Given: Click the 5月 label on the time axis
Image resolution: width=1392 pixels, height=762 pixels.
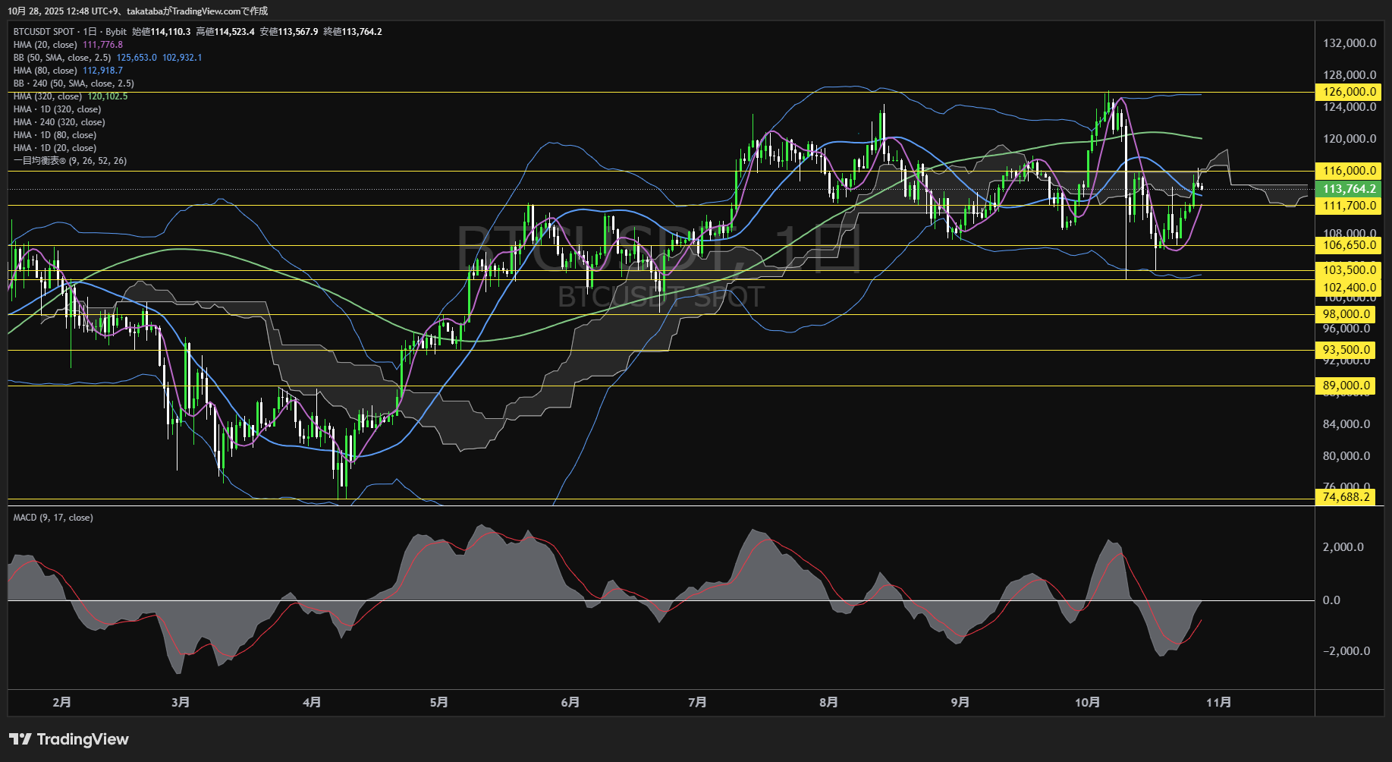Looking at the screenshot, I should (438, 703).
